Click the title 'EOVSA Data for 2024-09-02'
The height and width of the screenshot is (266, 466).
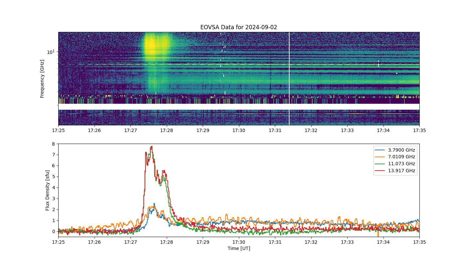point(239,27)
